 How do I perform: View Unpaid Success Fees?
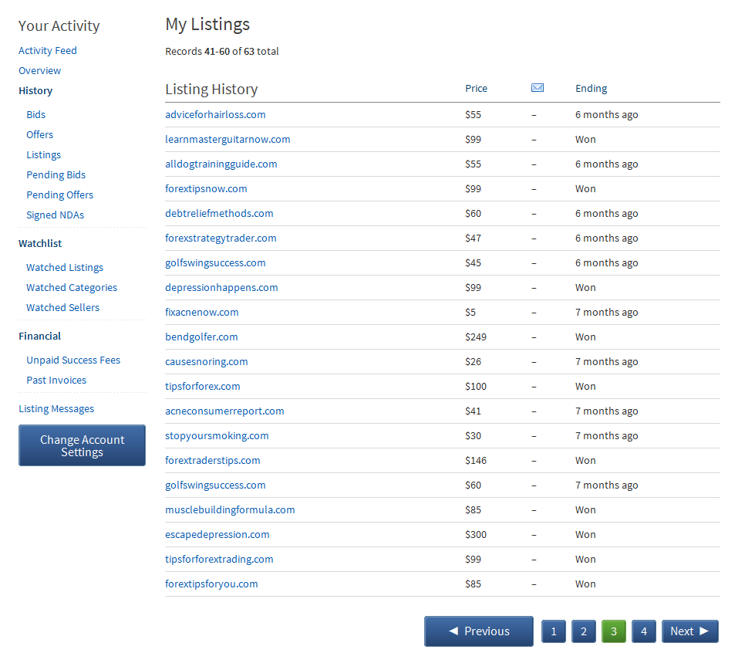click(73, 360)
